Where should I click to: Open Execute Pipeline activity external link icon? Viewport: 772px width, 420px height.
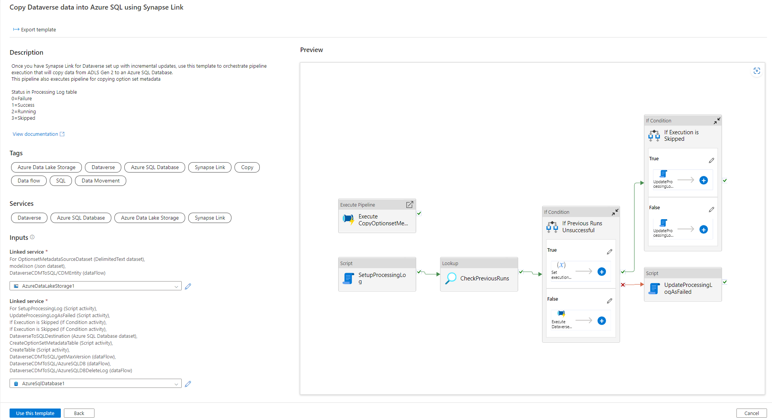(409, 205)
